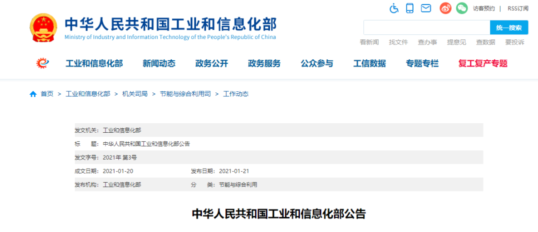This screenshot has width=538, height=232.
Task: Click 发布机构 value 工业和信息化部
Action: [122, 185]
